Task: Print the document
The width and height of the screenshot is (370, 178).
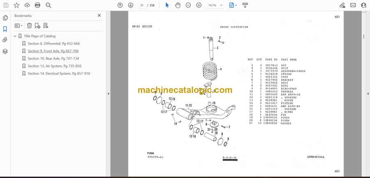Action: (37, 5)
